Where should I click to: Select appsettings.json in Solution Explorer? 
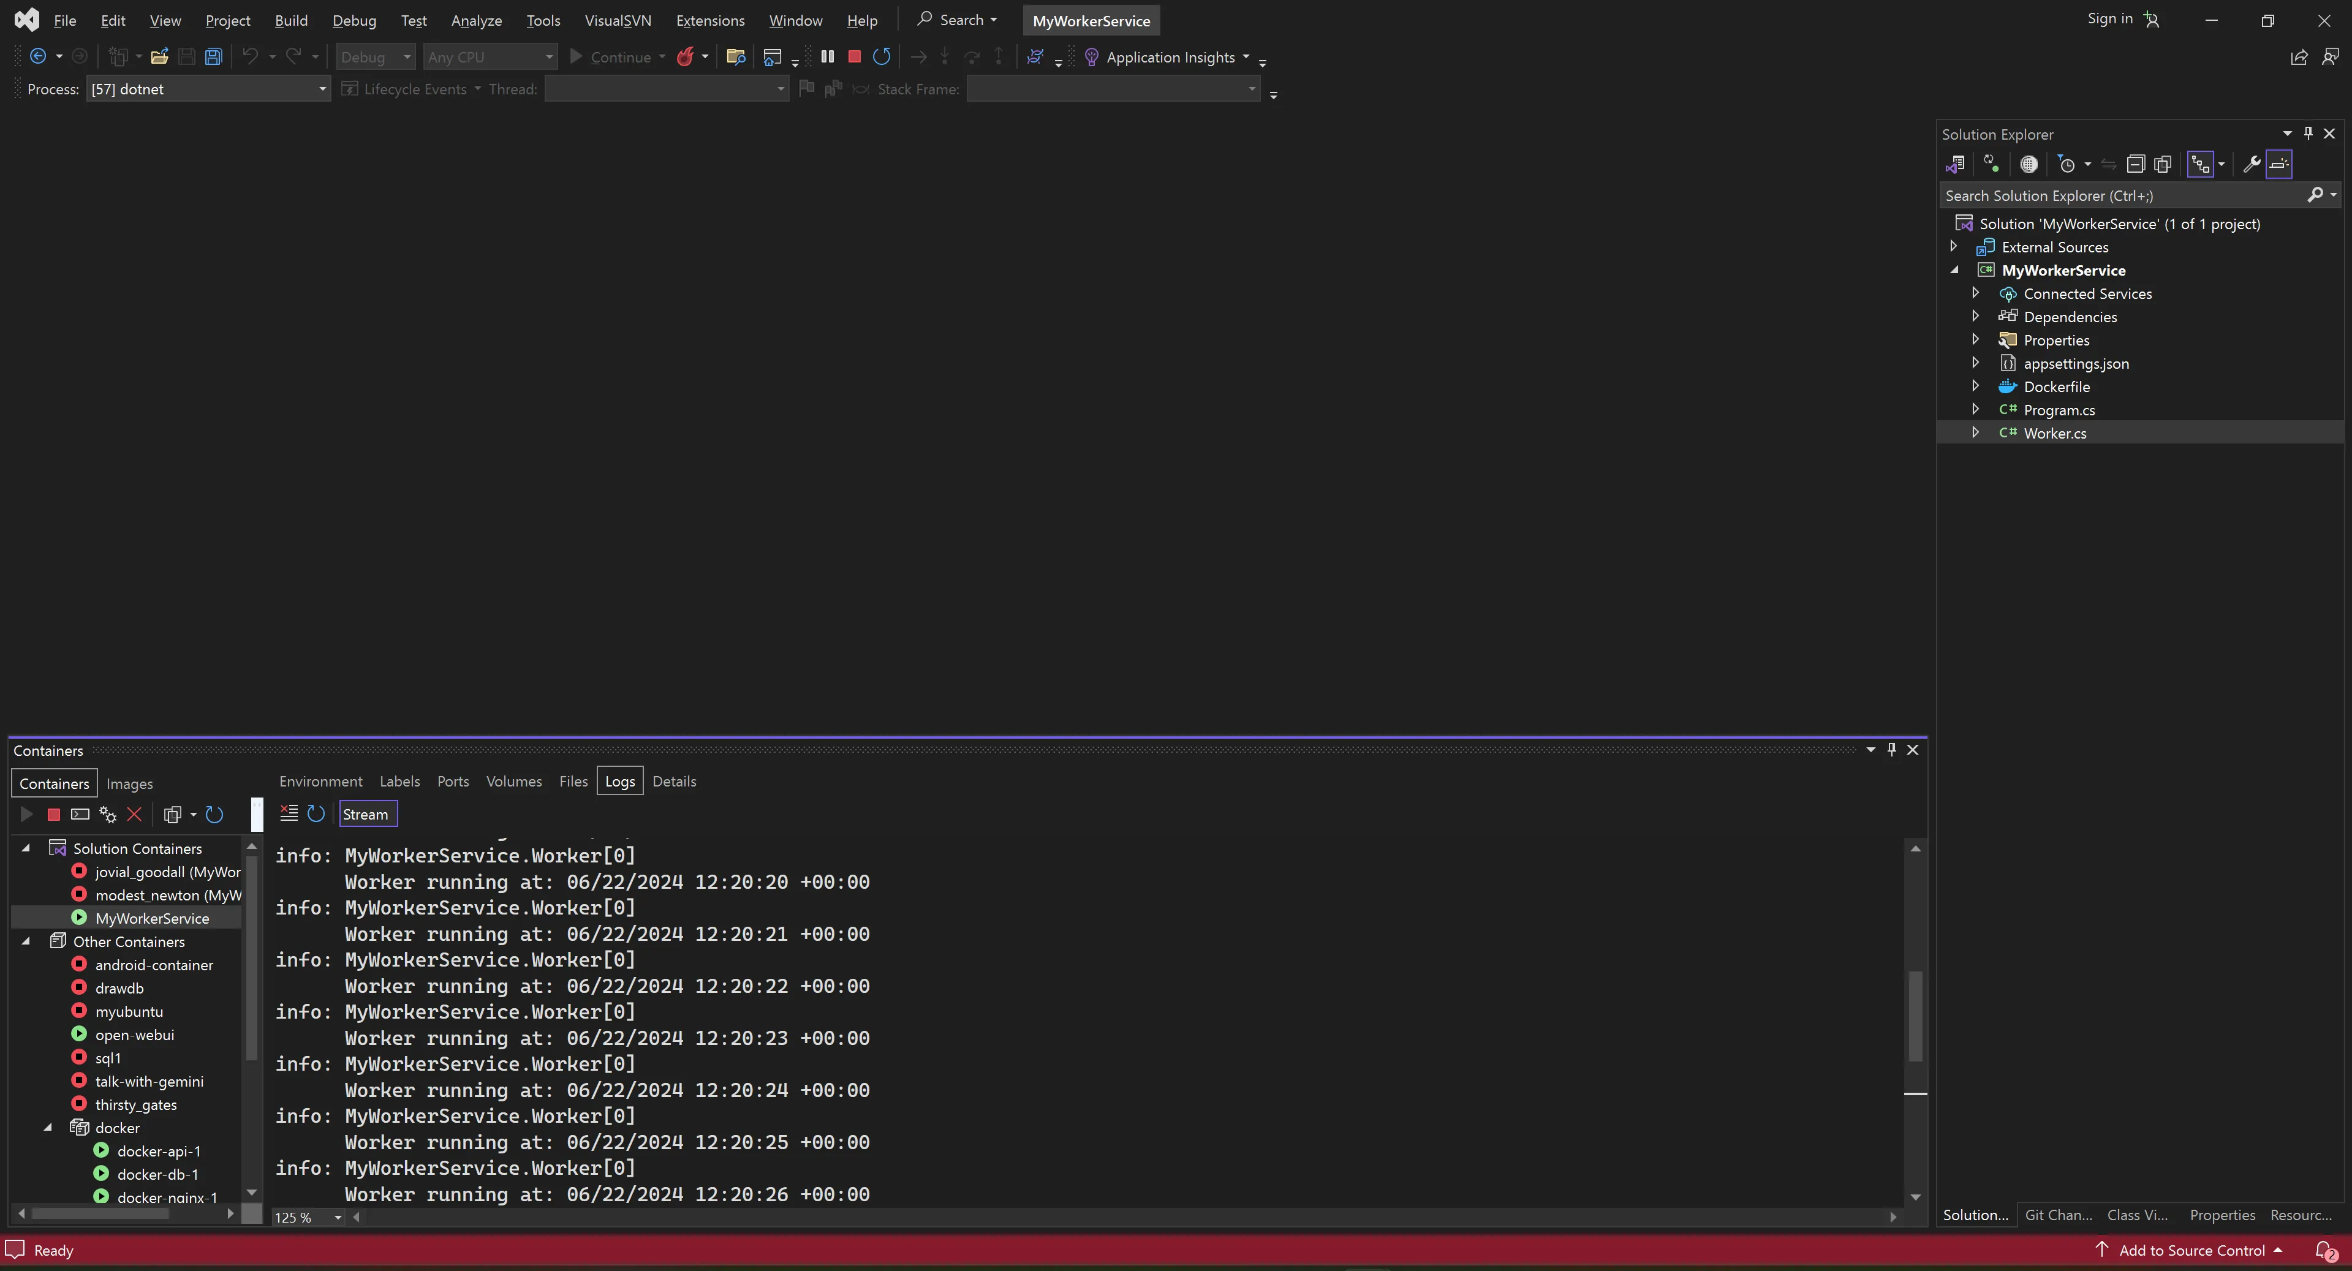pos(2075,363)
